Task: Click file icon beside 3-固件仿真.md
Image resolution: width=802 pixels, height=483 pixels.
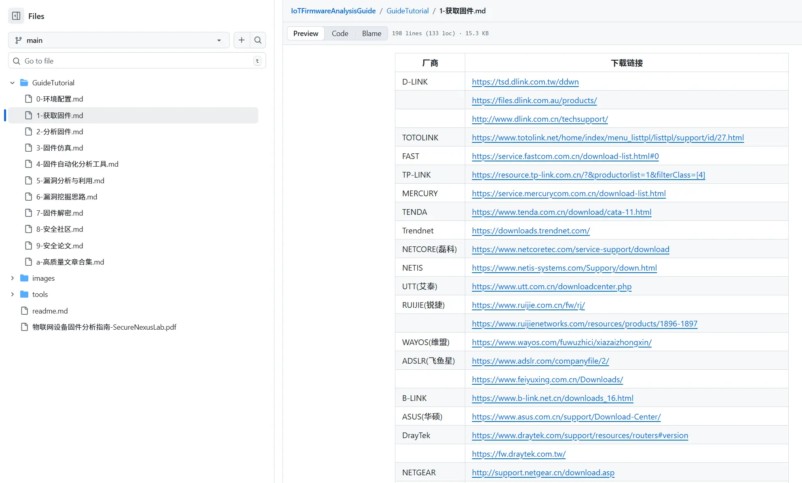Action: [28, 148]
